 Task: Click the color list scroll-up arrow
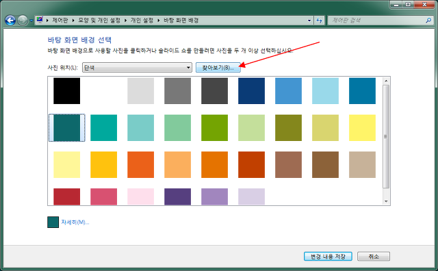tap(386, 81)
